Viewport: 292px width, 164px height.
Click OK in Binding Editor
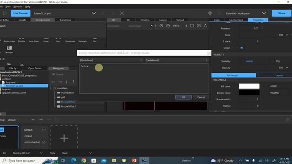click(x=183, y=97)
